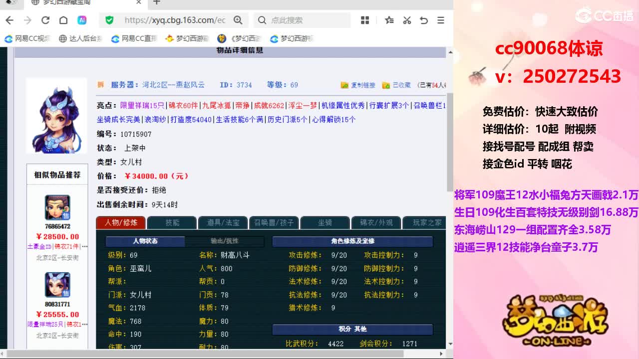
Task: Open a new browser tab with plus
Action: 157,2
